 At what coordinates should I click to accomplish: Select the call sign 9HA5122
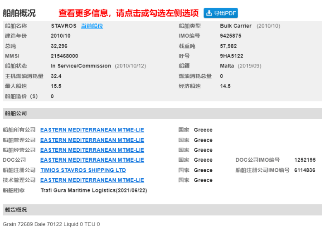tap(232, 56)
